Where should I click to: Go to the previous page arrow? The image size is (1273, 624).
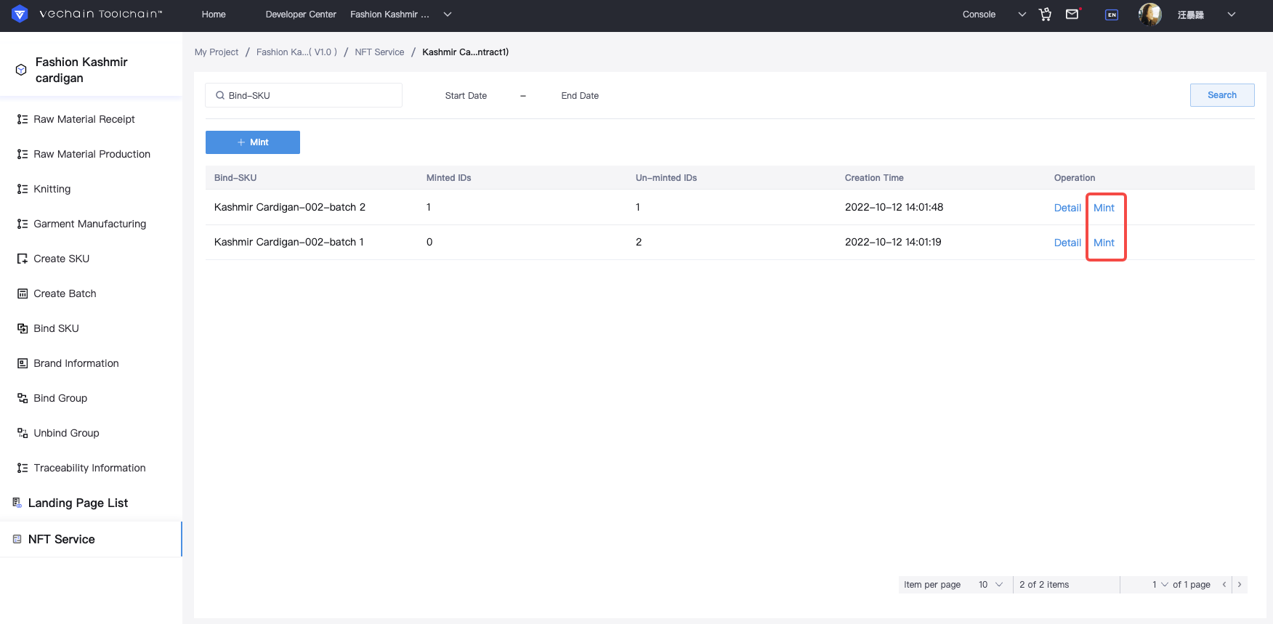coord(1224,585)
